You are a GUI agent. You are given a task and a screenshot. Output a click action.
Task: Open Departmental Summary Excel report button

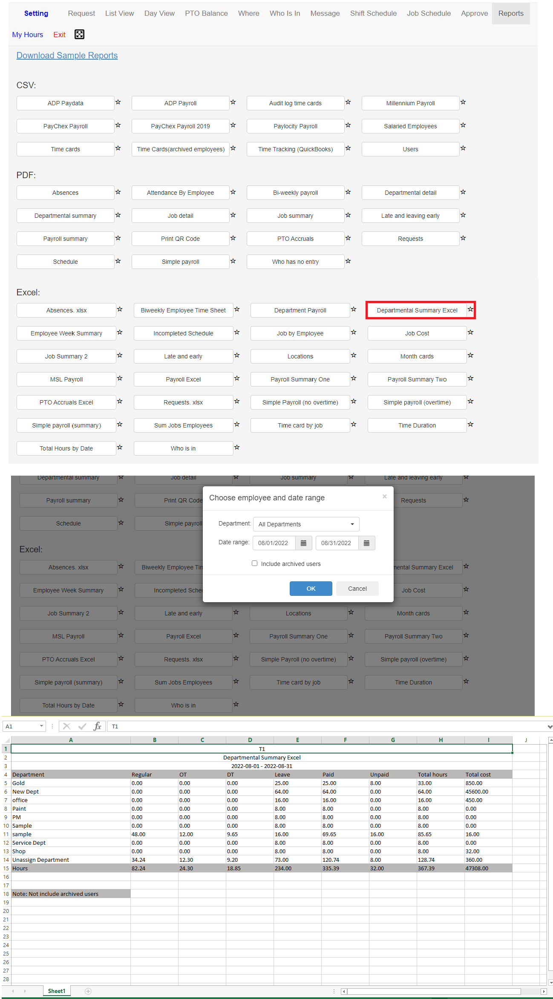[417, 310]
